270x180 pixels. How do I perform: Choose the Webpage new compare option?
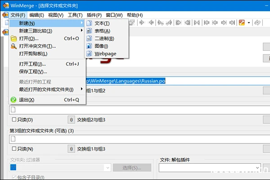106,54
